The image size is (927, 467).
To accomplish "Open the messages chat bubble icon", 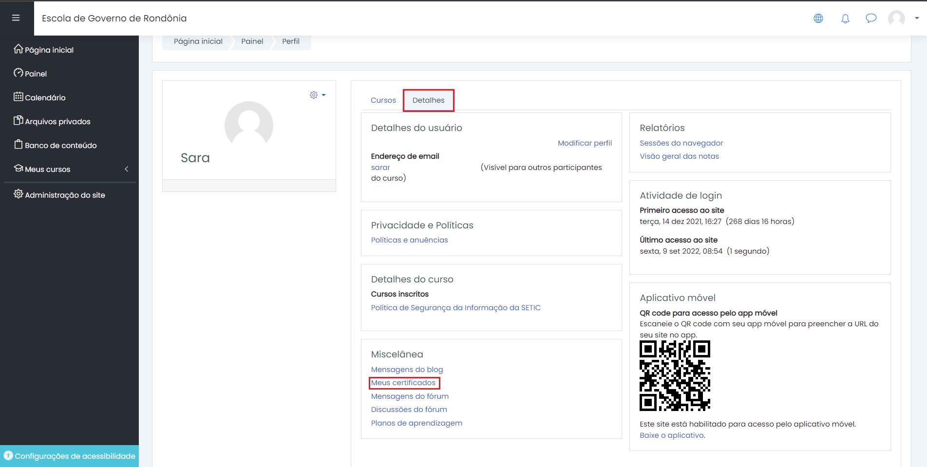I will tap(871, 18).
